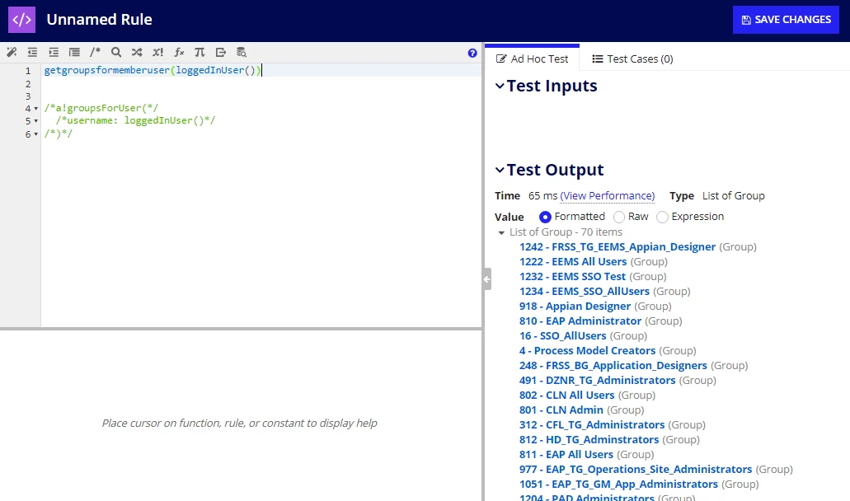Collapse the Test Inputs section
The width and height of the screenshot is (850, 501).
tap(500, 86)
